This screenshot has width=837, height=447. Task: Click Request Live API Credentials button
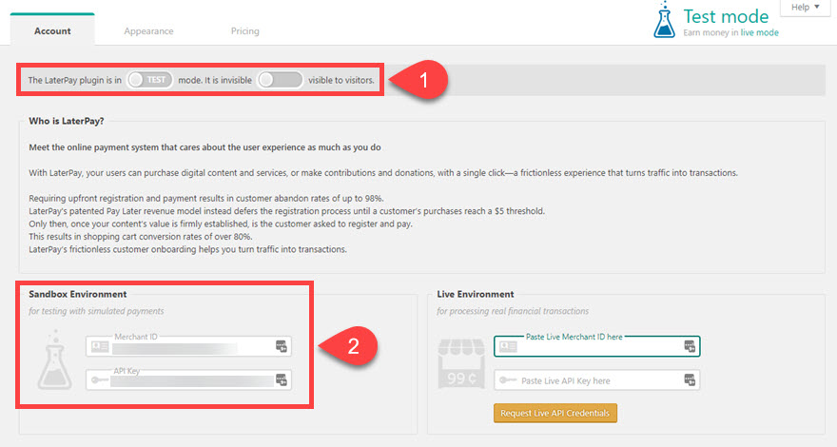555,413
